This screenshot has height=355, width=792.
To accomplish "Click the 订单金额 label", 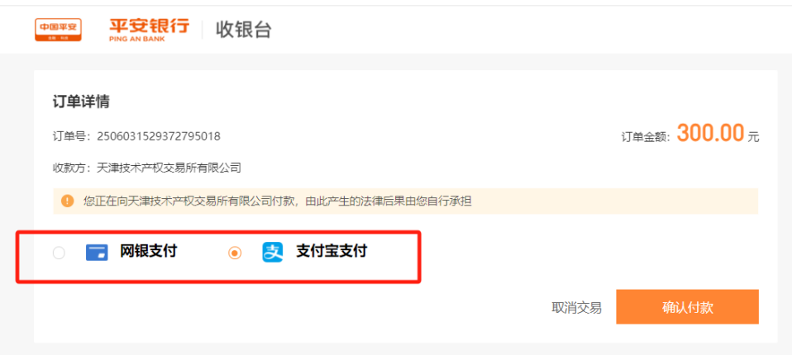I will click(646, 137).
